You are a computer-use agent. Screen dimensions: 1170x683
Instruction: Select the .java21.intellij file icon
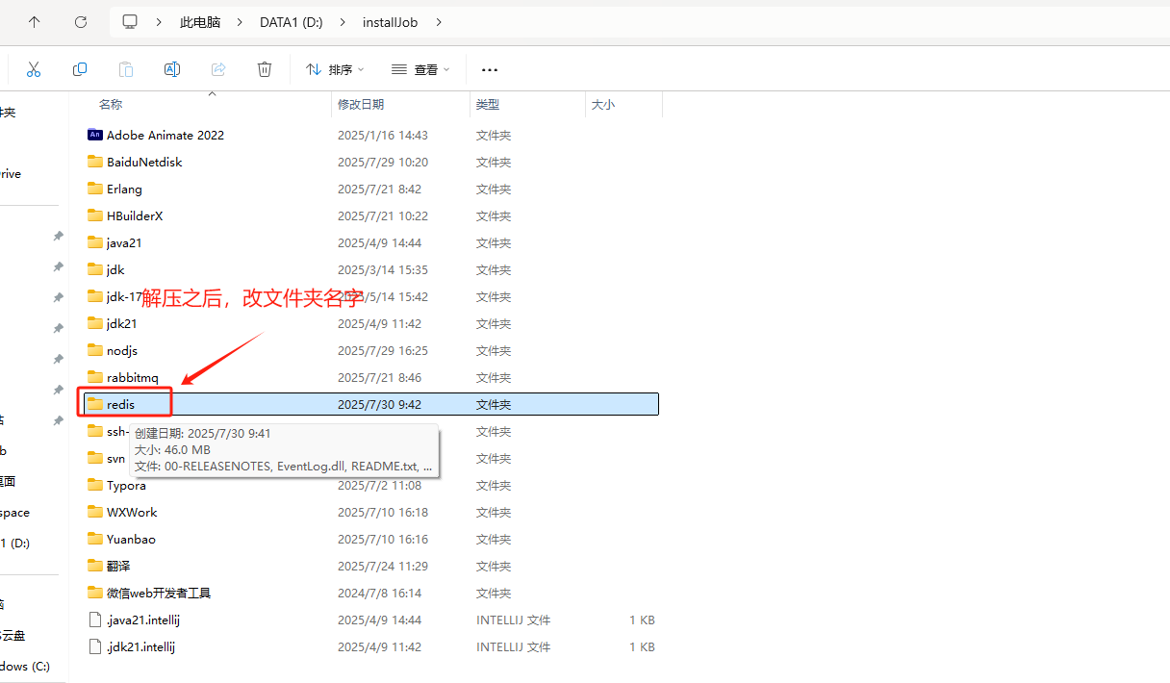pyautogui.click(x=94, y=620)
